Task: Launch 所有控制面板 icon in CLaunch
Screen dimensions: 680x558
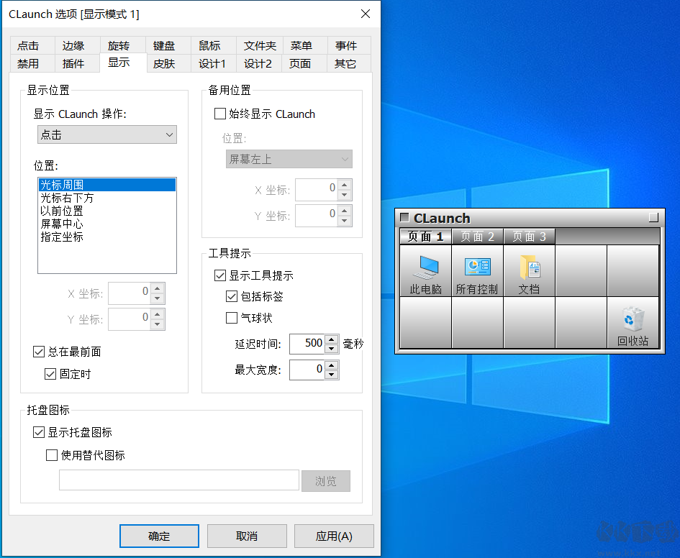Action: (476, 270)
